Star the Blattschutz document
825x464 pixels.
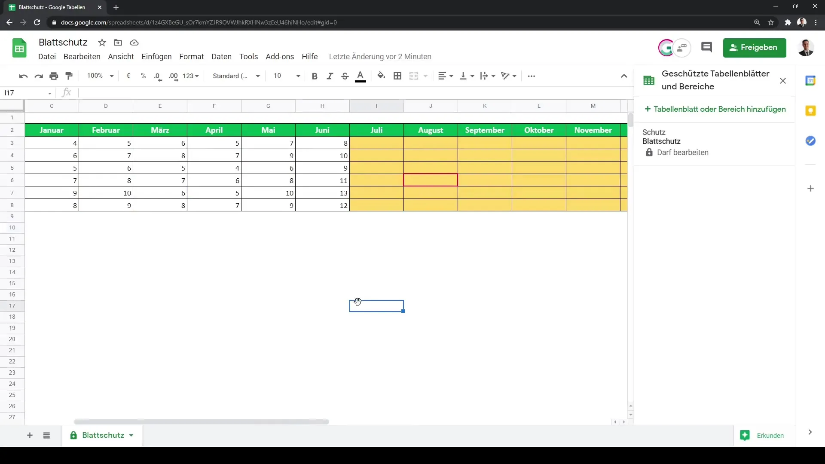pos(102,43)
